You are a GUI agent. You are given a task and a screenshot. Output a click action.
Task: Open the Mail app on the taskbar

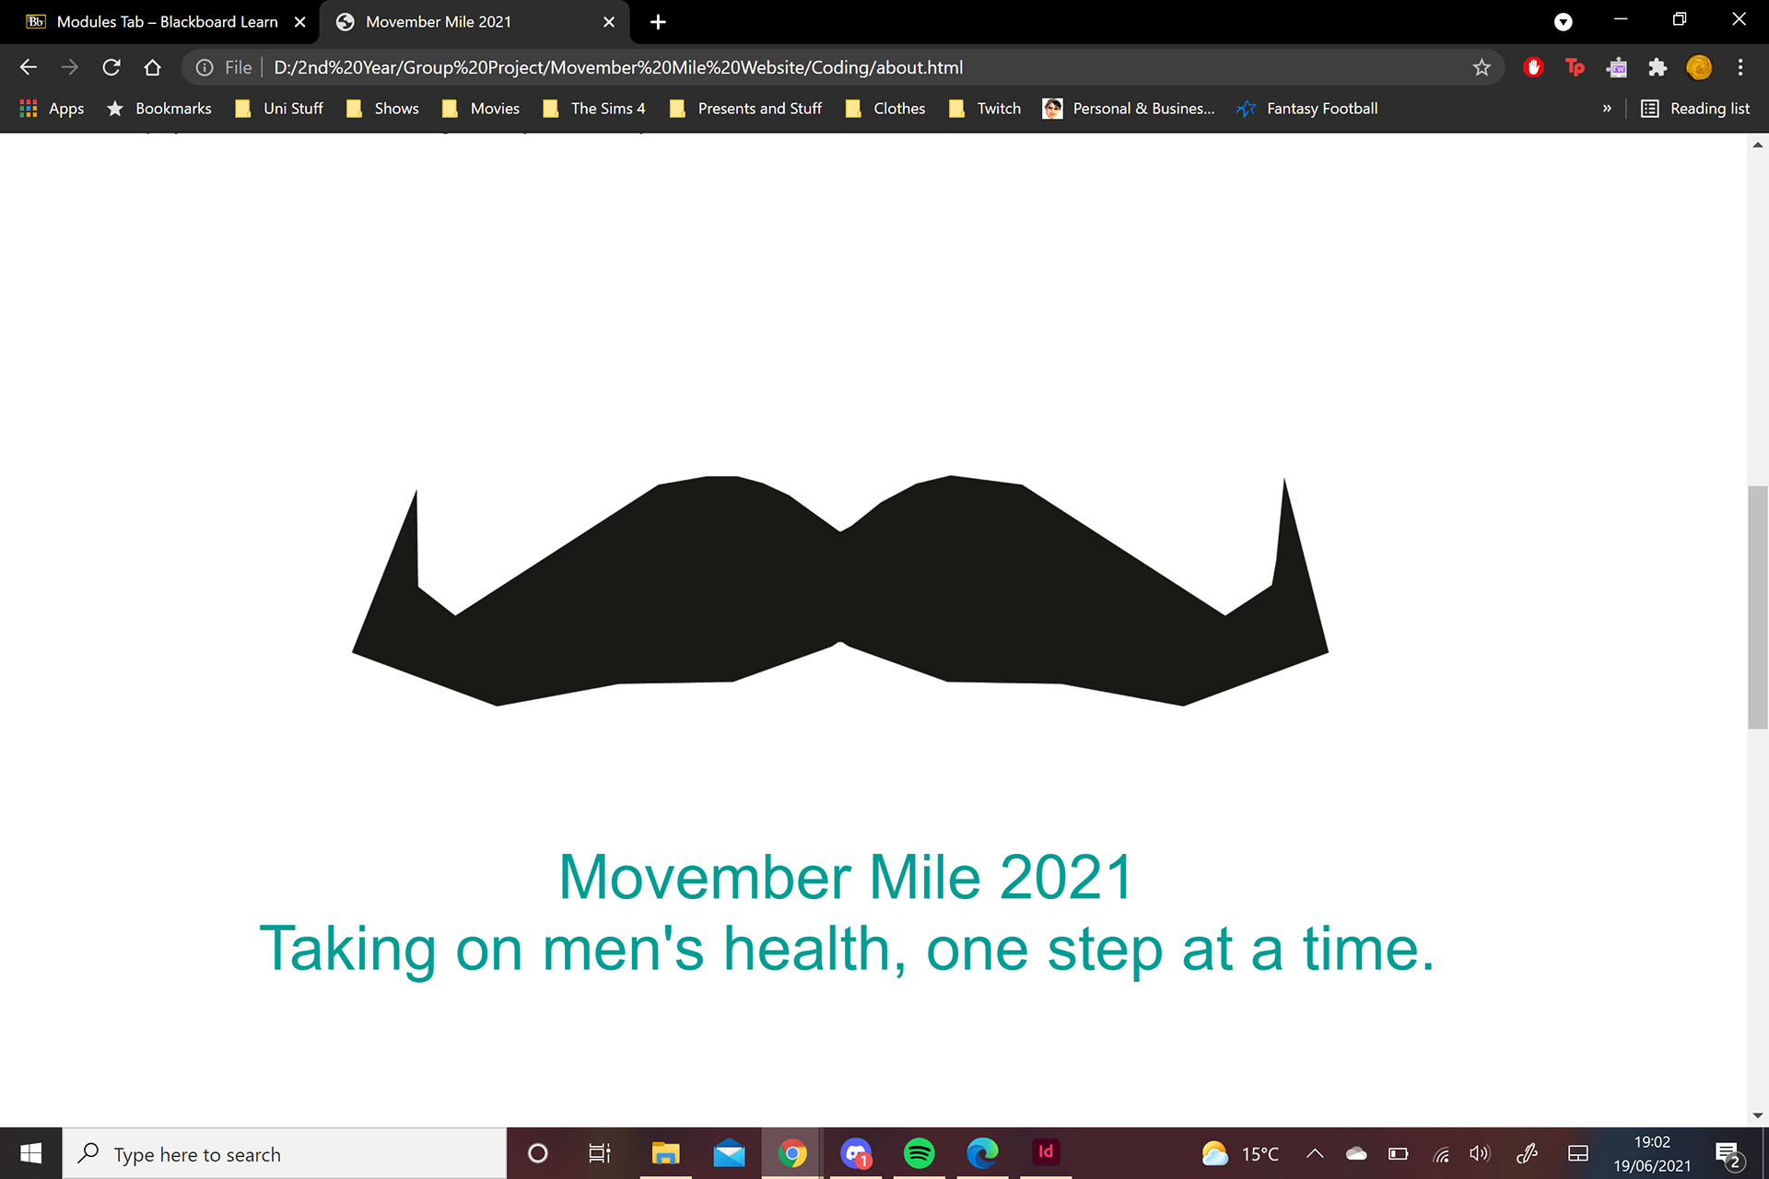click(729, 1153)
